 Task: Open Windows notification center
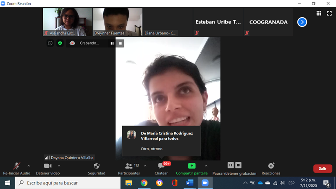coord(327,183)
